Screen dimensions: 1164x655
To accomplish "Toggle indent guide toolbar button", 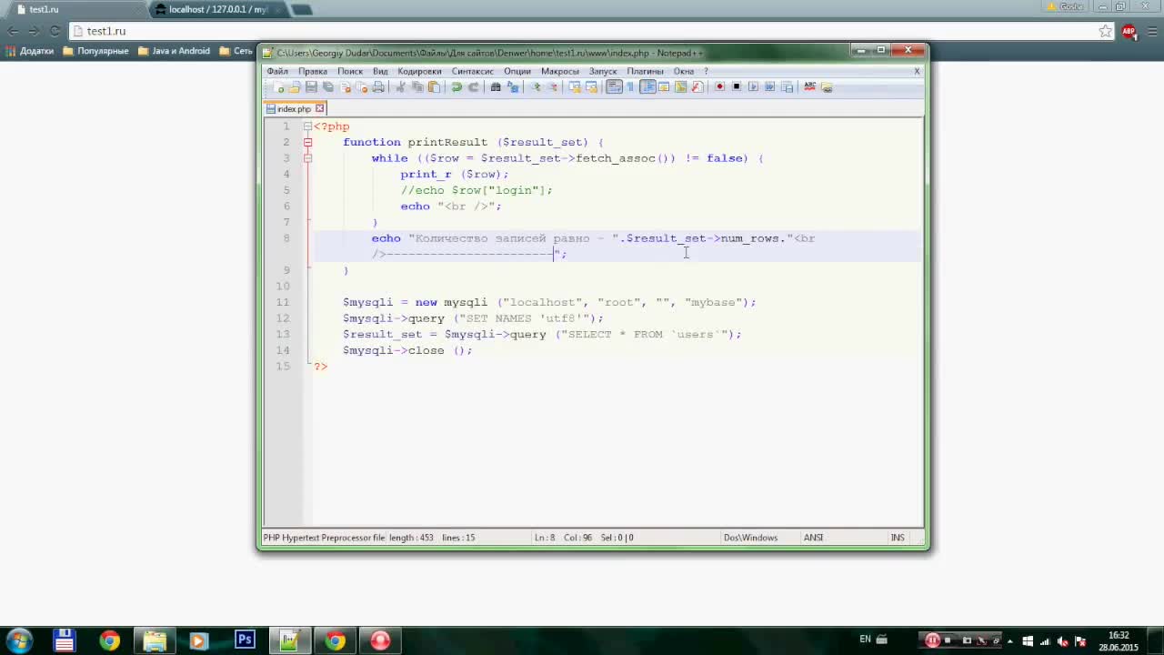I will click(647, 87).
